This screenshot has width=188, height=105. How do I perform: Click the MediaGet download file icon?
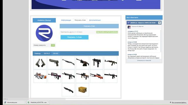tap(28, 102)
